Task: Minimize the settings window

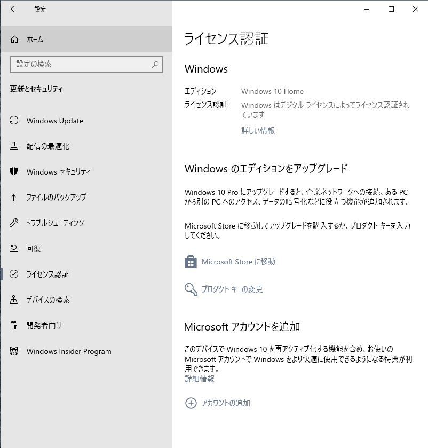Action: point(367,9)
